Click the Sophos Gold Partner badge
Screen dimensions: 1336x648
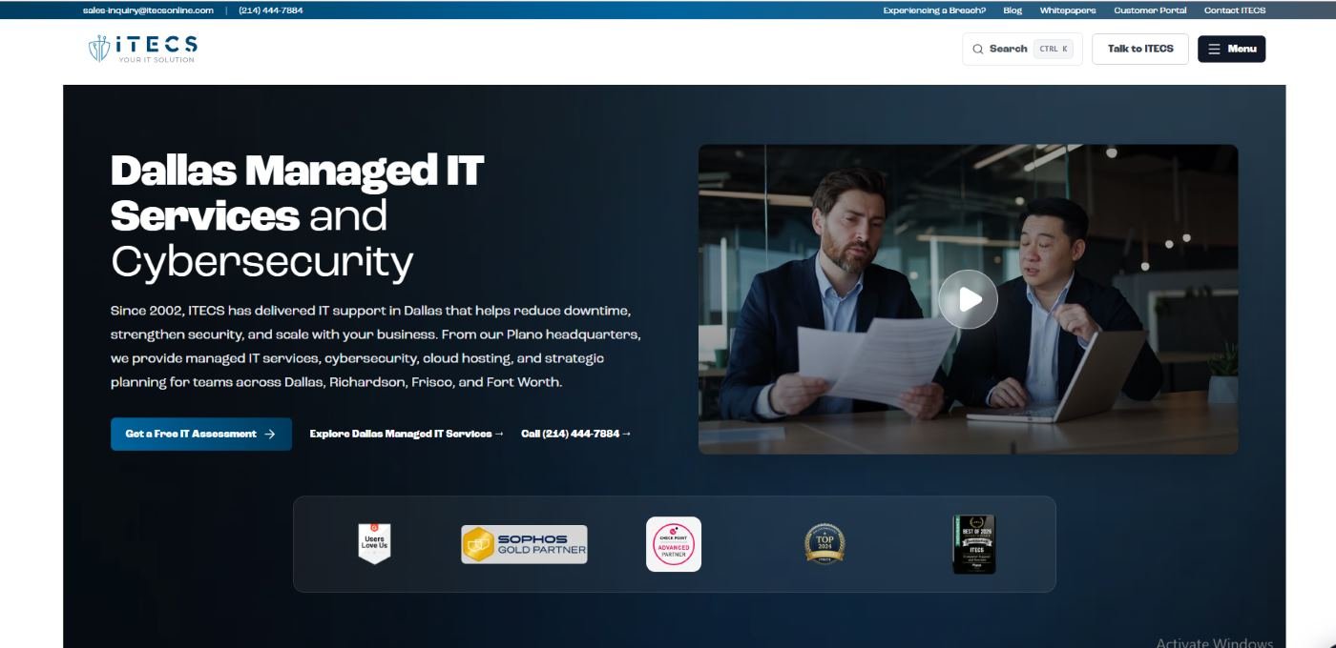tap(524, 544)
